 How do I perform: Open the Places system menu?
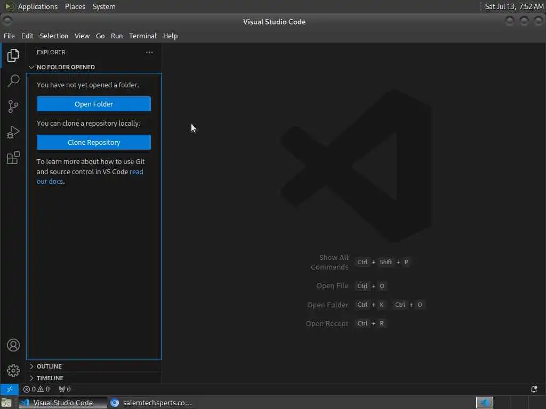click(x=75, y=6)
